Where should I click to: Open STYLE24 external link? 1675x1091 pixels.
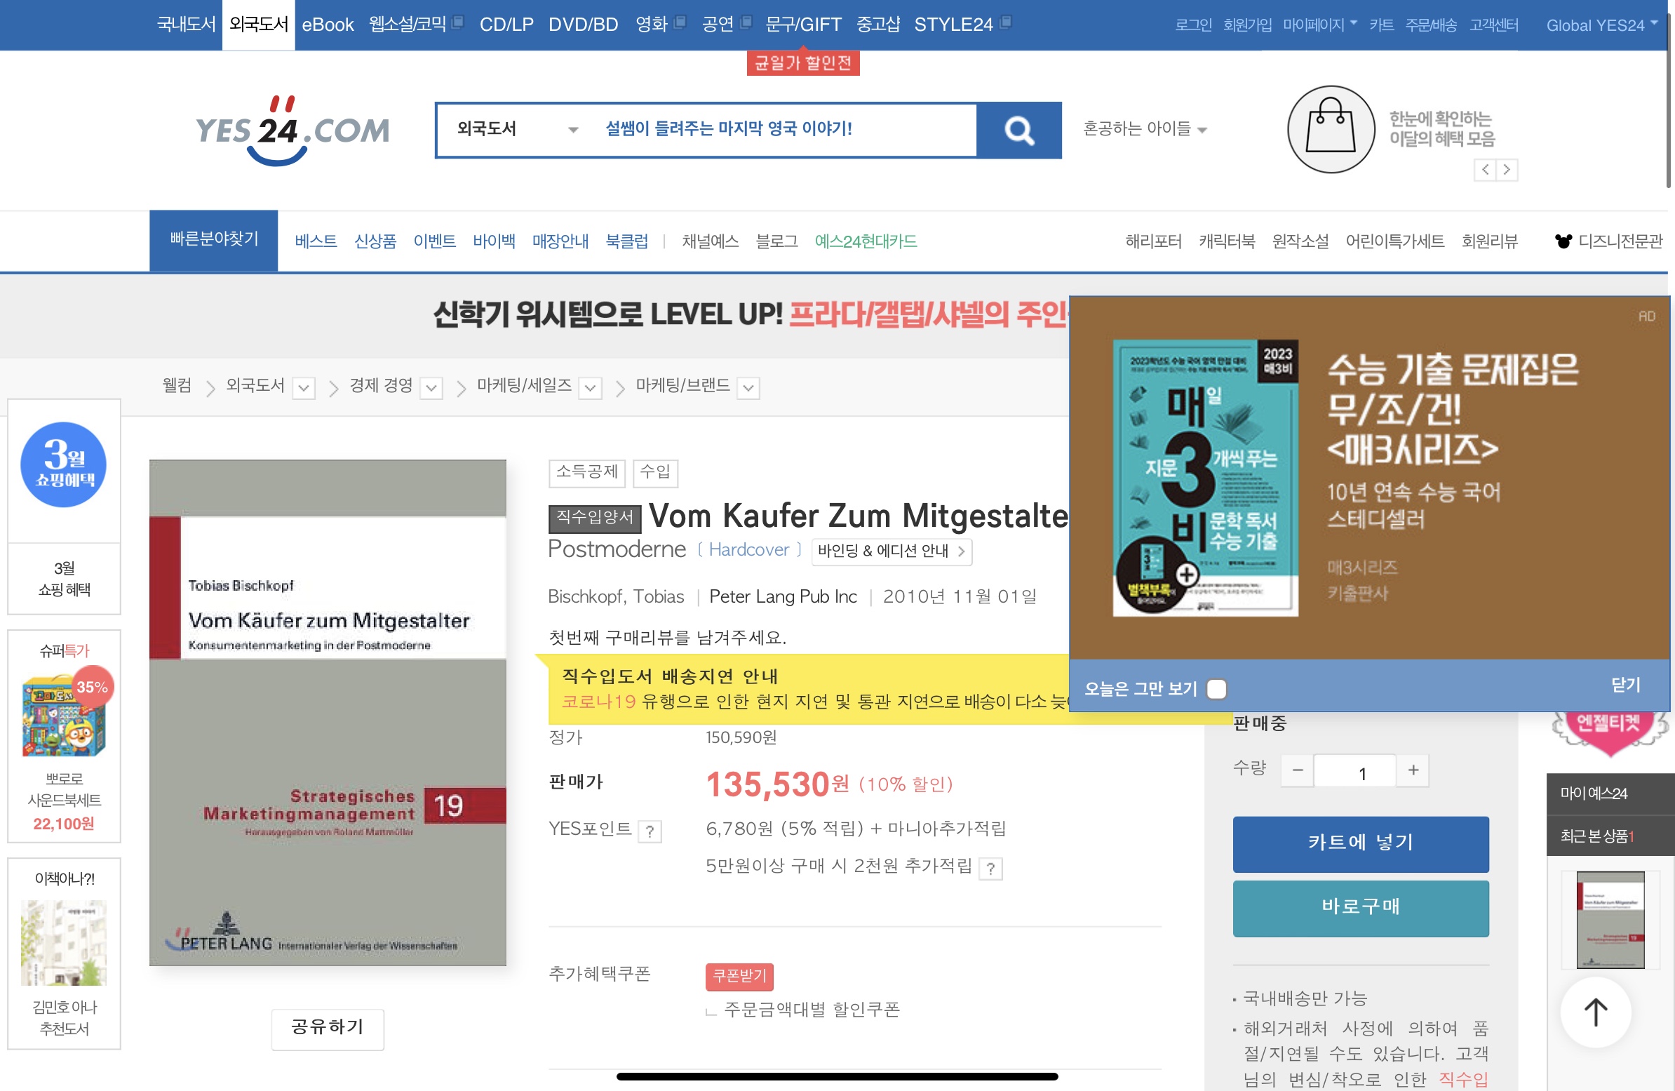(962, 24)
